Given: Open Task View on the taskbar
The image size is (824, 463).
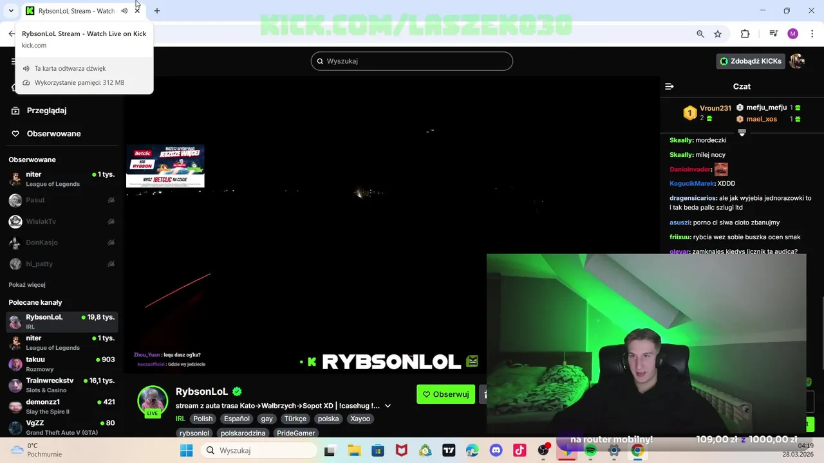Looking at the screenshot, I should [330, 450].
